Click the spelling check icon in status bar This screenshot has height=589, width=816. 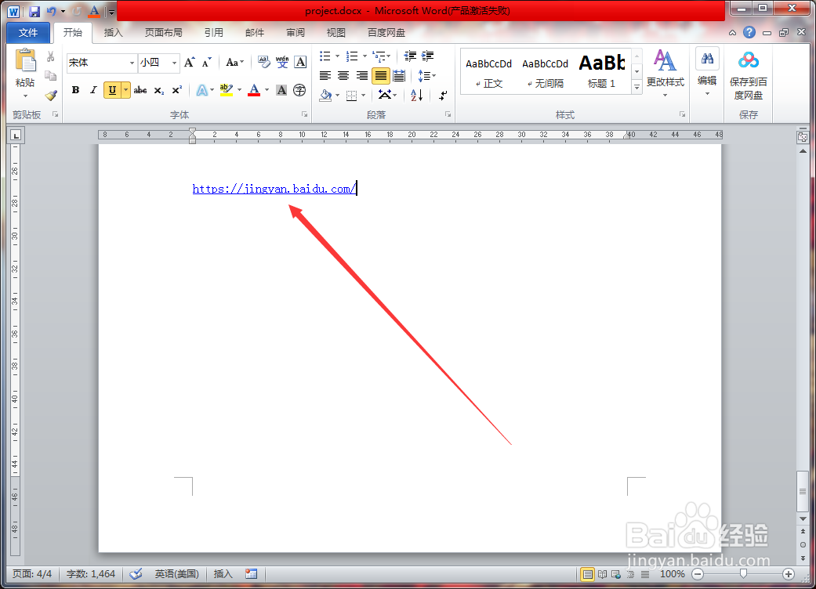coord(136,574)
